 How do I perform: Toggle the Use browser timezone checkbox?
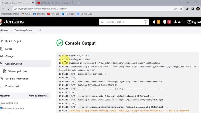click(1, 108)
